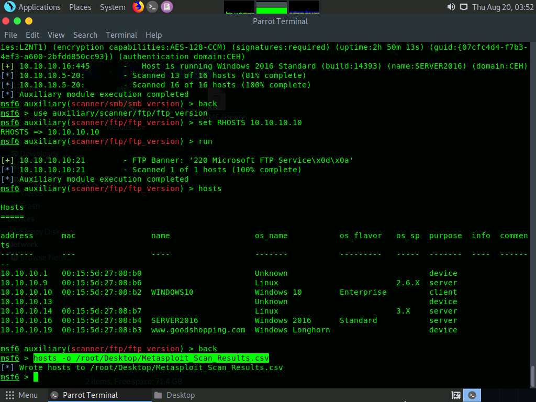Image resolution: width=536 pixels, height=402 pixels.
Task: Click the highlighted hosts -o command text
Action: tap(151, 358)
